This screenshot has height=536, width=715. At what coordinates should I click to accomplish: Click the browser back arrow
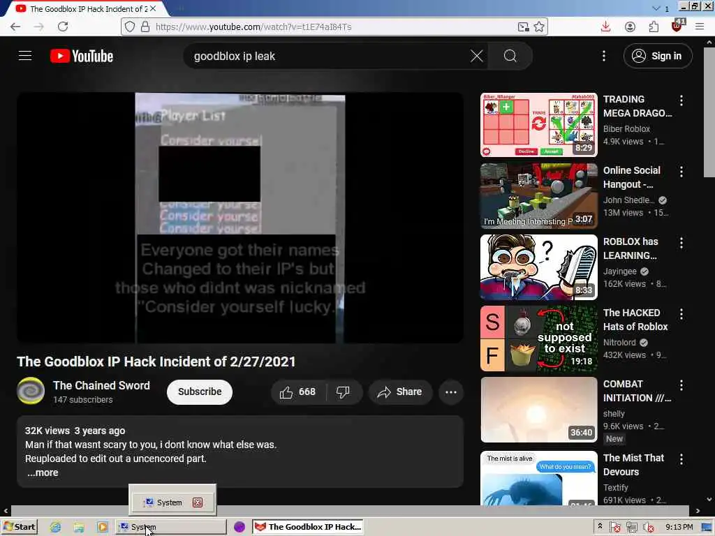[x=15, y=27]
